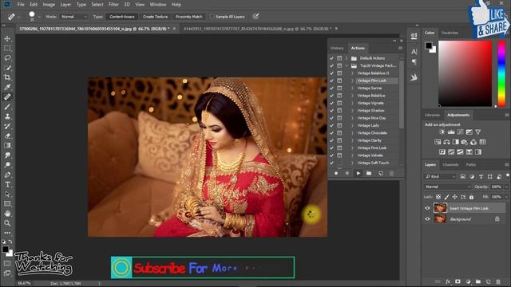
Task: Select the Spot Healing Brush tool
Action: click(x=7, y=97)
